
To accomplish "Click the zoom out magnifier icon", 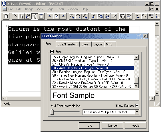I will coord(72,16).
